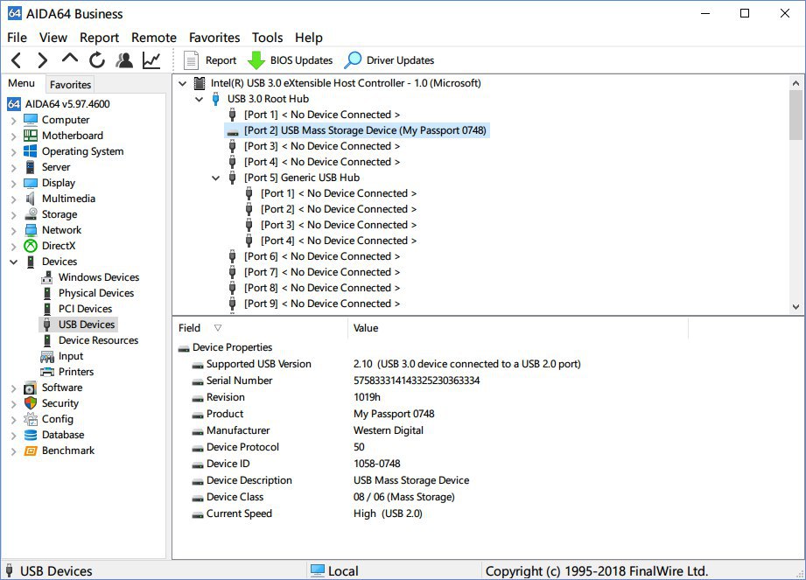
Task: Open the graph chart toolbar icon
Action: pos(151,60)
